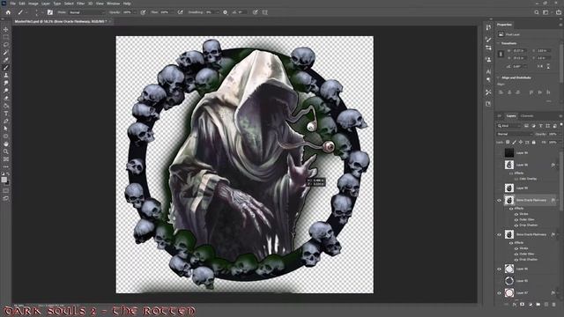Filter layers by pixel layers icon
This screenshot has height=317, width=564.
point(526,126)
